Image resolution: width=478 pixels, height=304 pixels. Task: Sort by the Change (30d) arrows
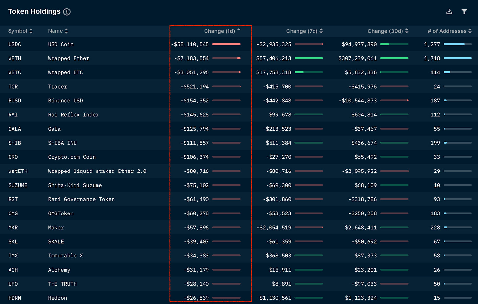[x=407, y=31]
